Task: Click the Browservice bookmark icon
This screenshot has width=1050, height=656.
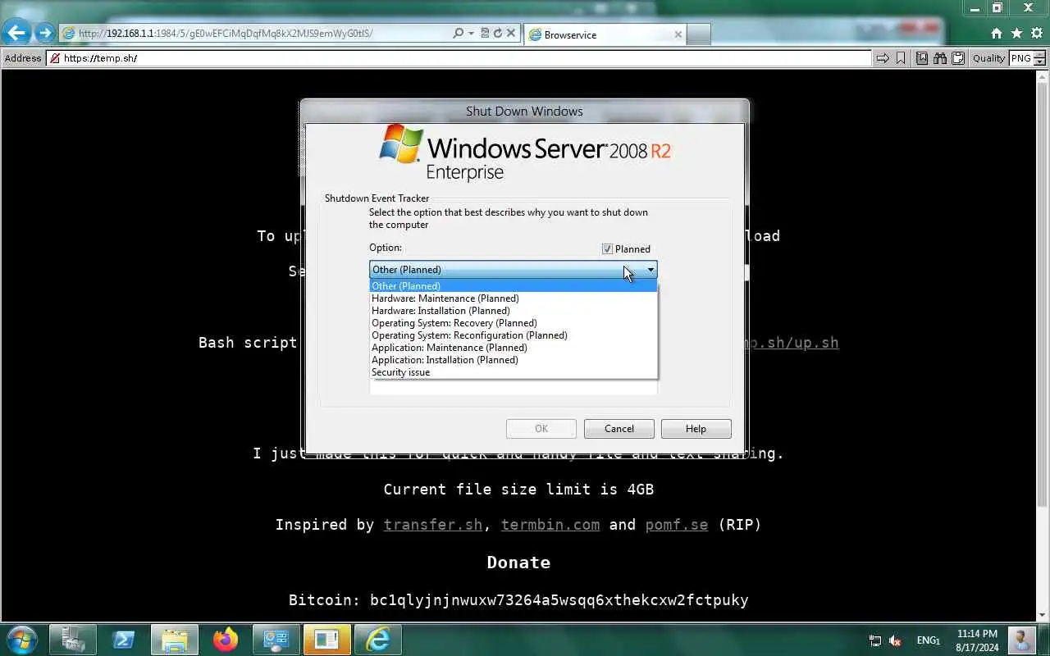Action: [x=901, y=58]
